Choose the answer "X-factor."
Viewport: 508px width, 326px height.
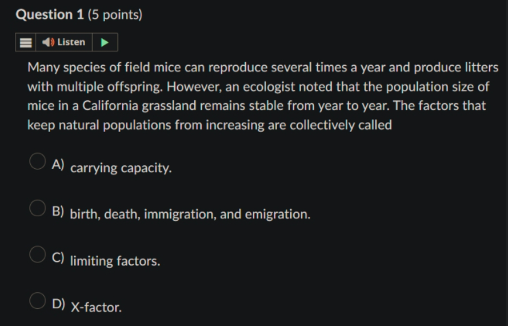(x=96, y=307)
